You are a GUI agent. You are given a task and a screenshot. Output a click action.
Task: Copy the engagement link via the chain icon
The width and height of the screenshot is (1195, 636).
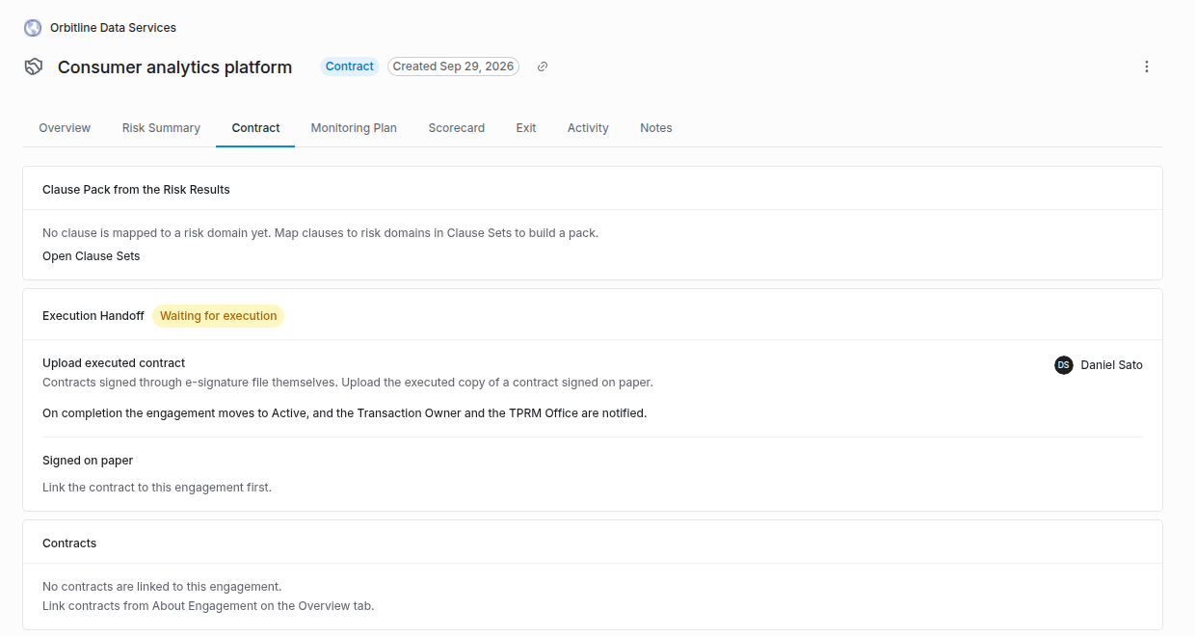543,66
